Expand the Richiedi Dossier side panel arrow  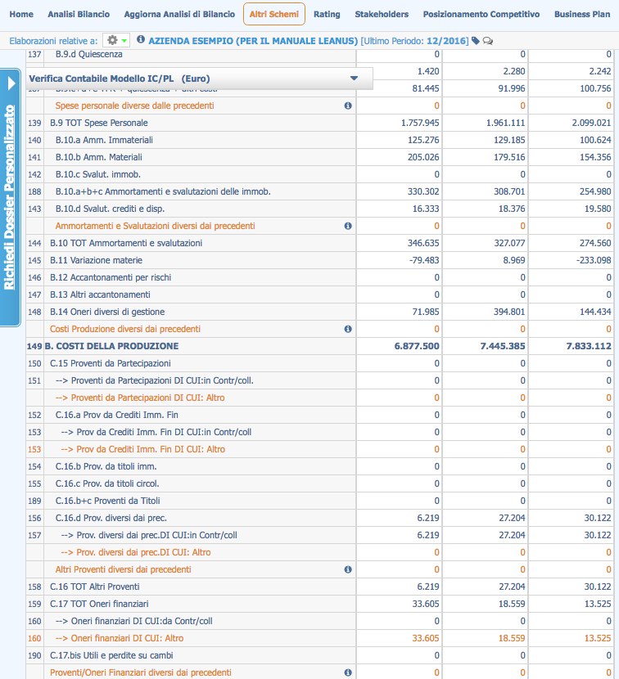coord(11,83)
